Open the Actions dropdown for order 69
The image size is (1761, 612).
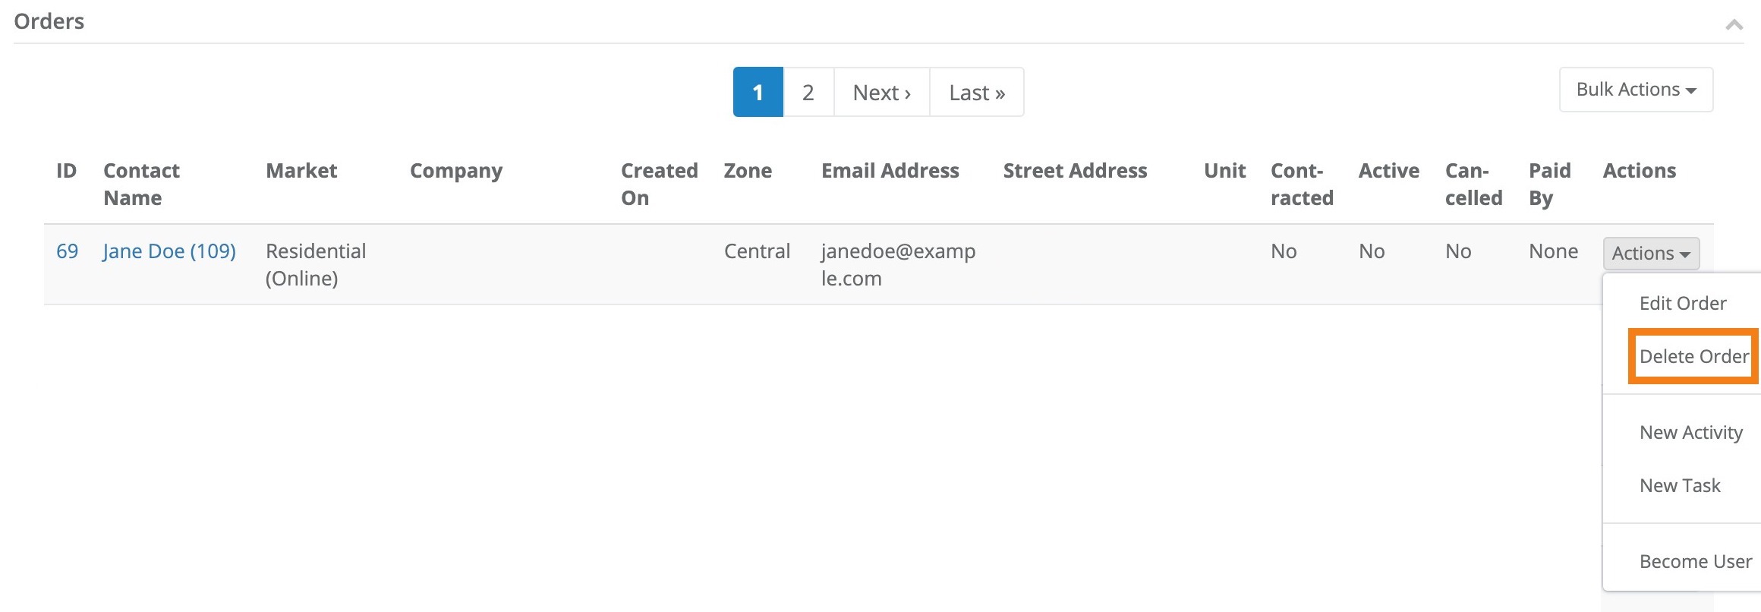tap(1650, 253)
